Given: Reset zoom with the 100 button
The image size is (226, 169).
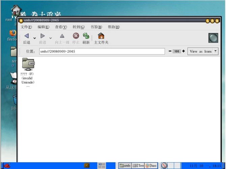Looking at the screenshot, I should point(177,51).
